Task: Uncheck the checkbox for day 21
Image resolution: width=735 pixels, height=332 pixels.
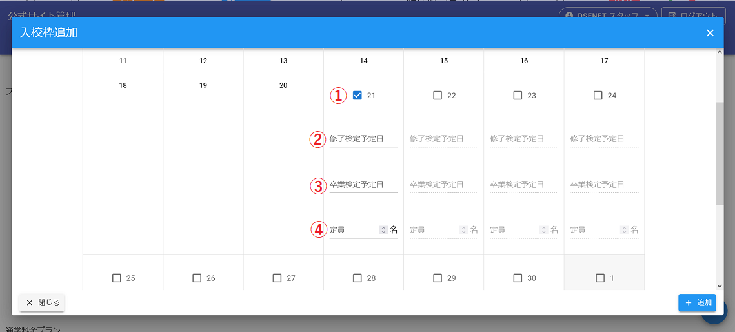Action: click(x=357, y=96)
